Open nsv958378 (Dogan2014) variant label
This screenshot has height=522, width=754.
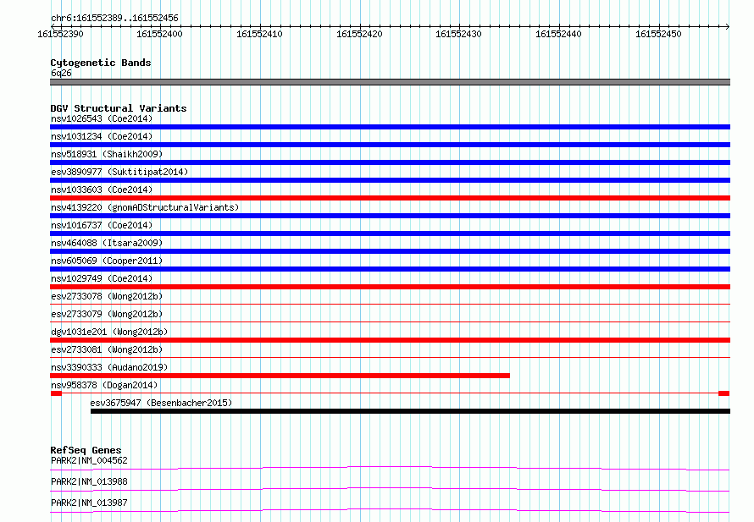click(104, 385)
